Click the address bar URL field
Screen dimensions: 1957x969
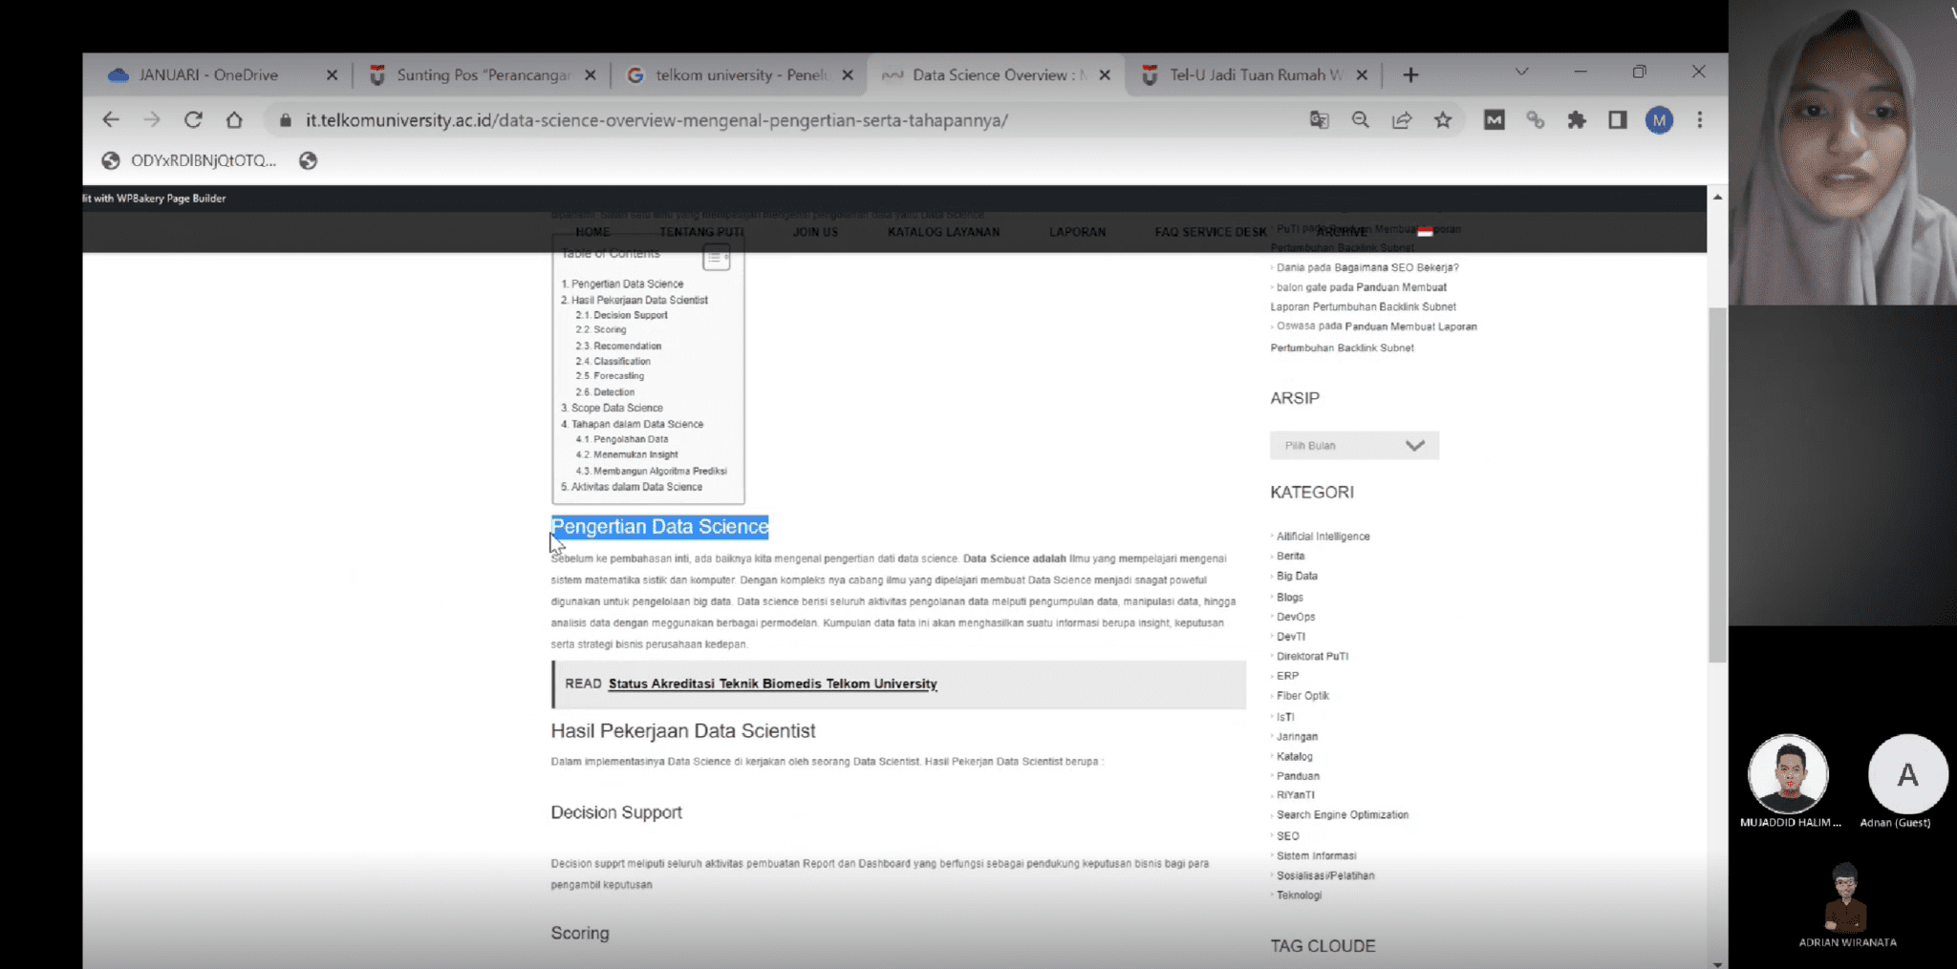[x=656, y=120]
